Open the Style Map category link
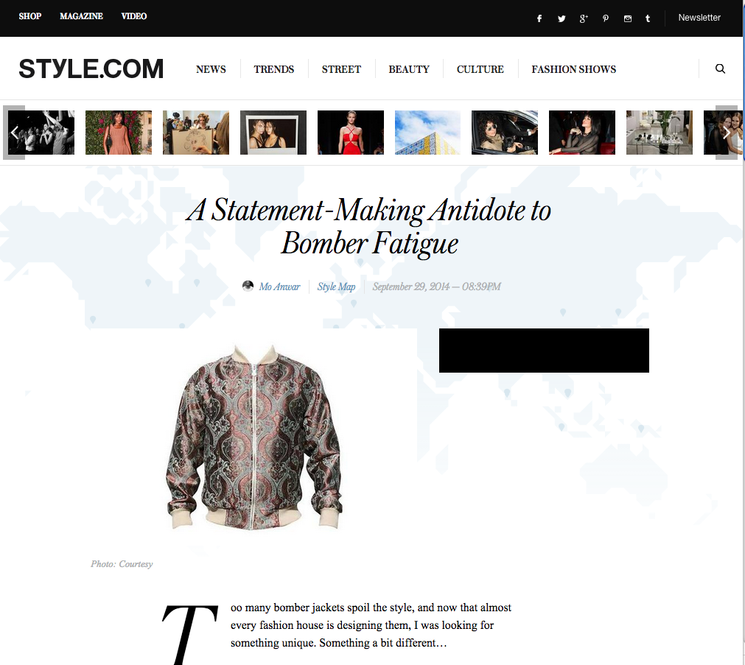The image size is (745, 665). (x=336, y=286)
